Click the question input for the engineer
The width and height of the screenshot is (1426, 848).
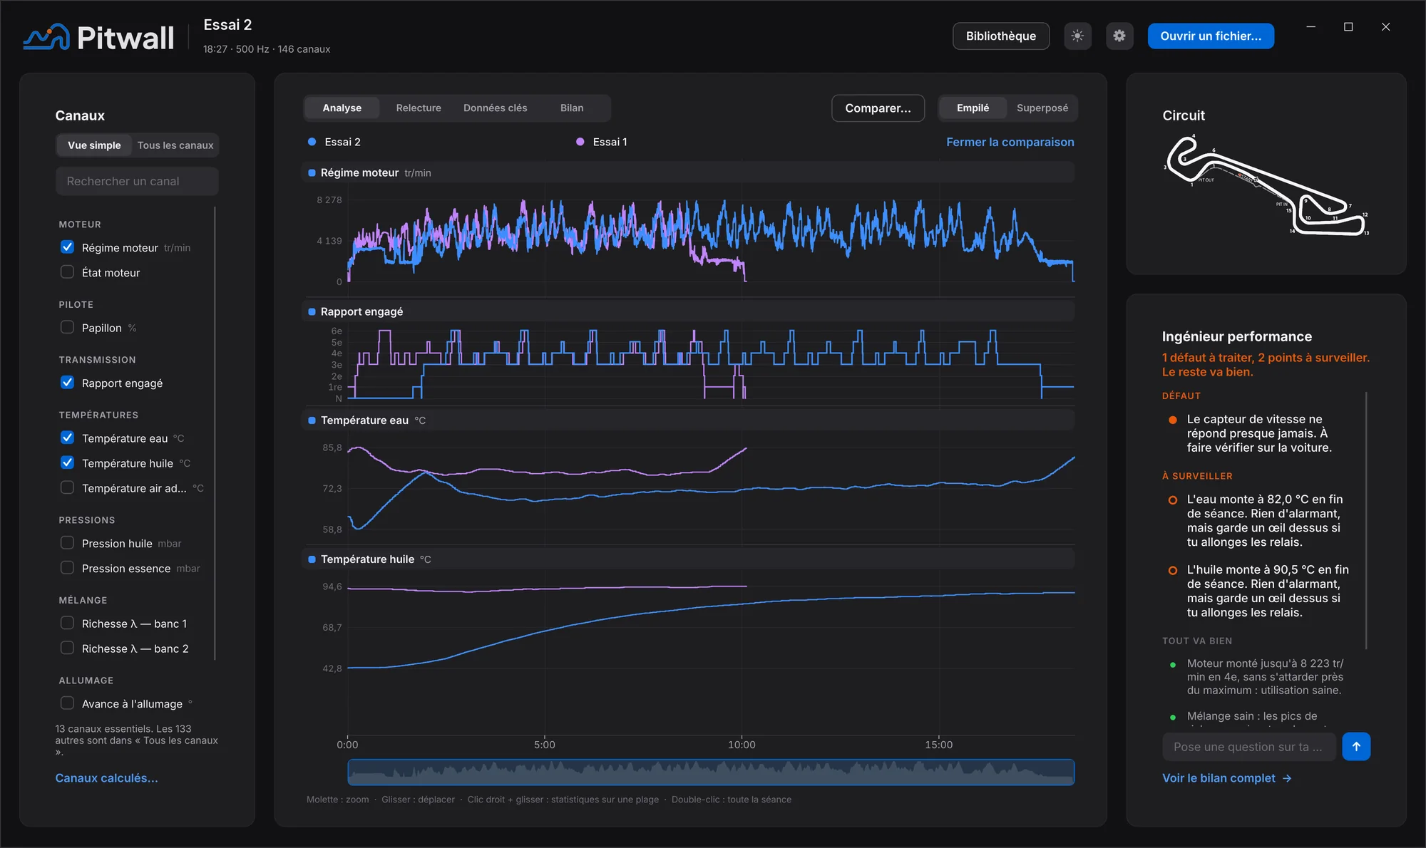tap(1249, 746)
